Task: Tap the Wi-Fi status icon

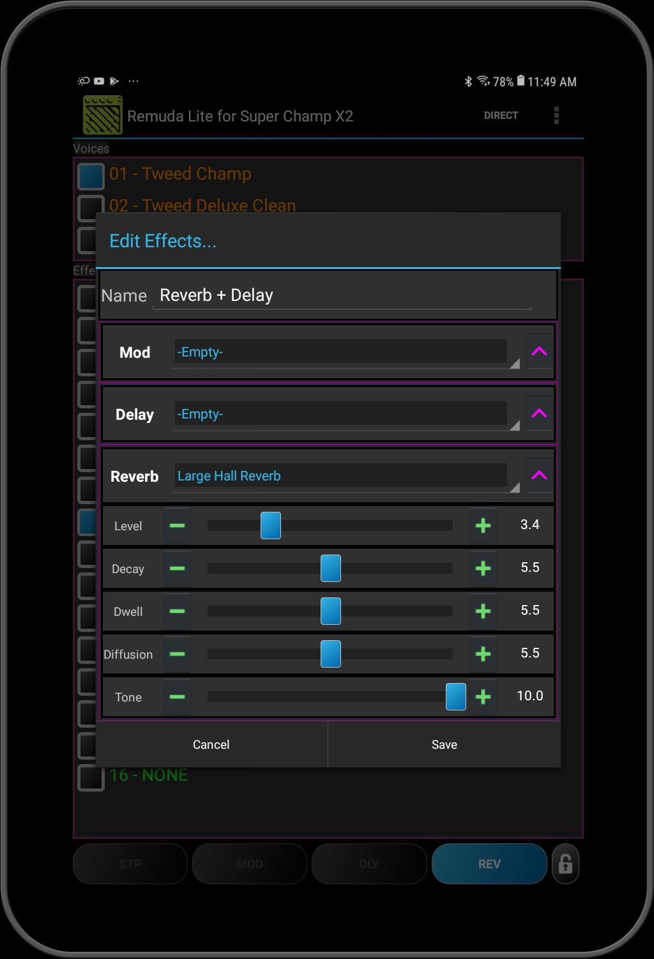Action: point(483,81)
